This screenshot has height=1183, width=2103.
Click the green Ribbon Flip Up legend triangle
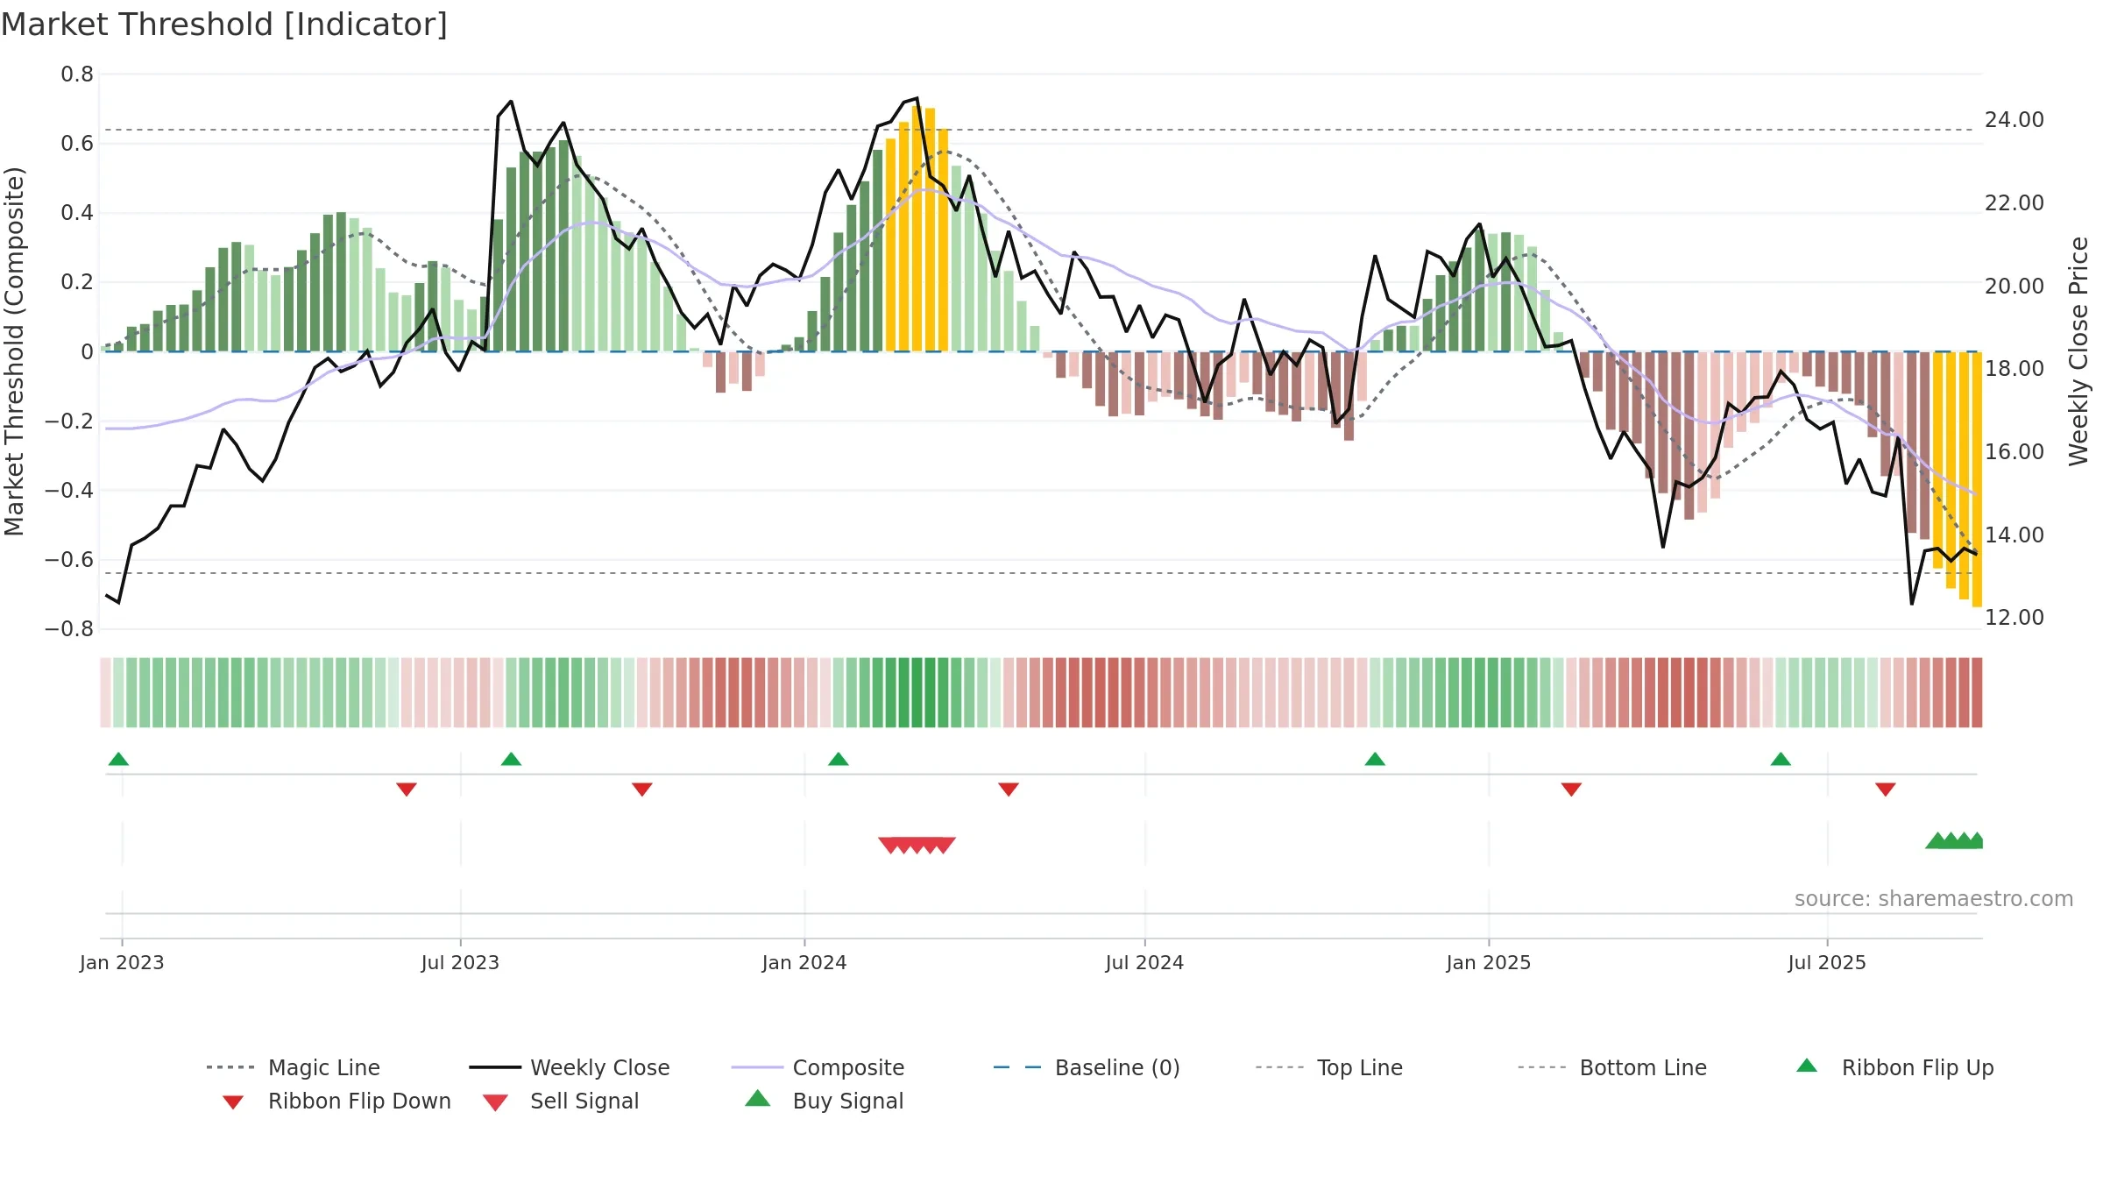(1807, 1066)
